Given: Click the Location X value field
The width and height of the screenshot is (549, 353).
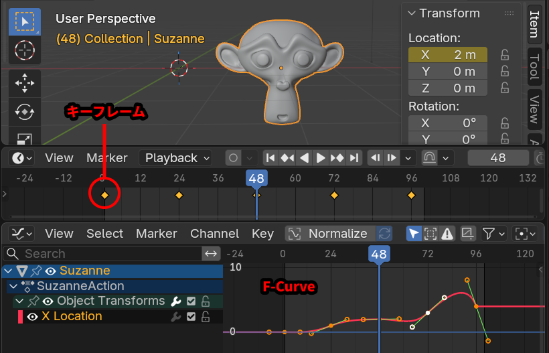Looking at the screenshot, I should 447,55.
